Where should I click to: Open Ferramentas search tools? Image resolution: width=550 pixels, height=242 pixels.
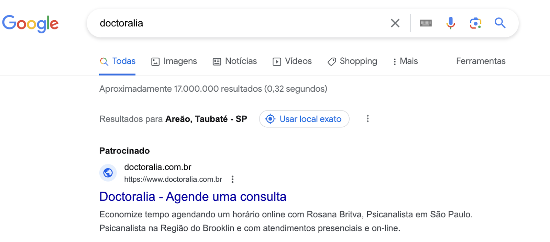[481, 61]
